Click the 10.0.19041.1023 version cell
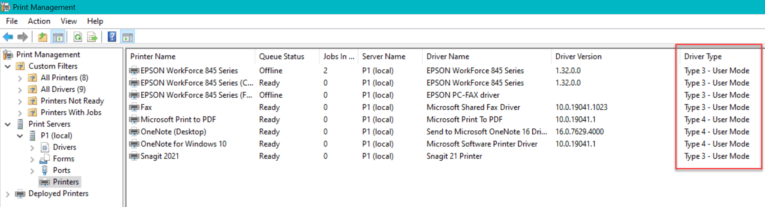This screenshot has height=207, width=765. [x=581, y=108]
